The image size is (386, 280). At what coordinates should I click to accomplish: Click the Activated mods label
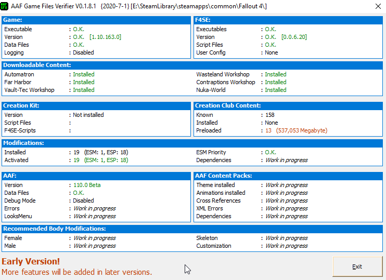(16, 160)
